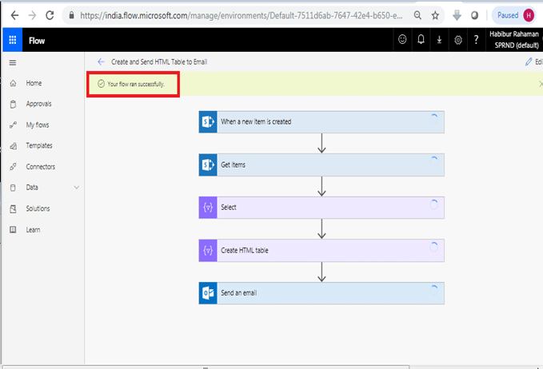Open Templates in the sidebar
Viewport: 543px width, 369px height.
(38, 145)
